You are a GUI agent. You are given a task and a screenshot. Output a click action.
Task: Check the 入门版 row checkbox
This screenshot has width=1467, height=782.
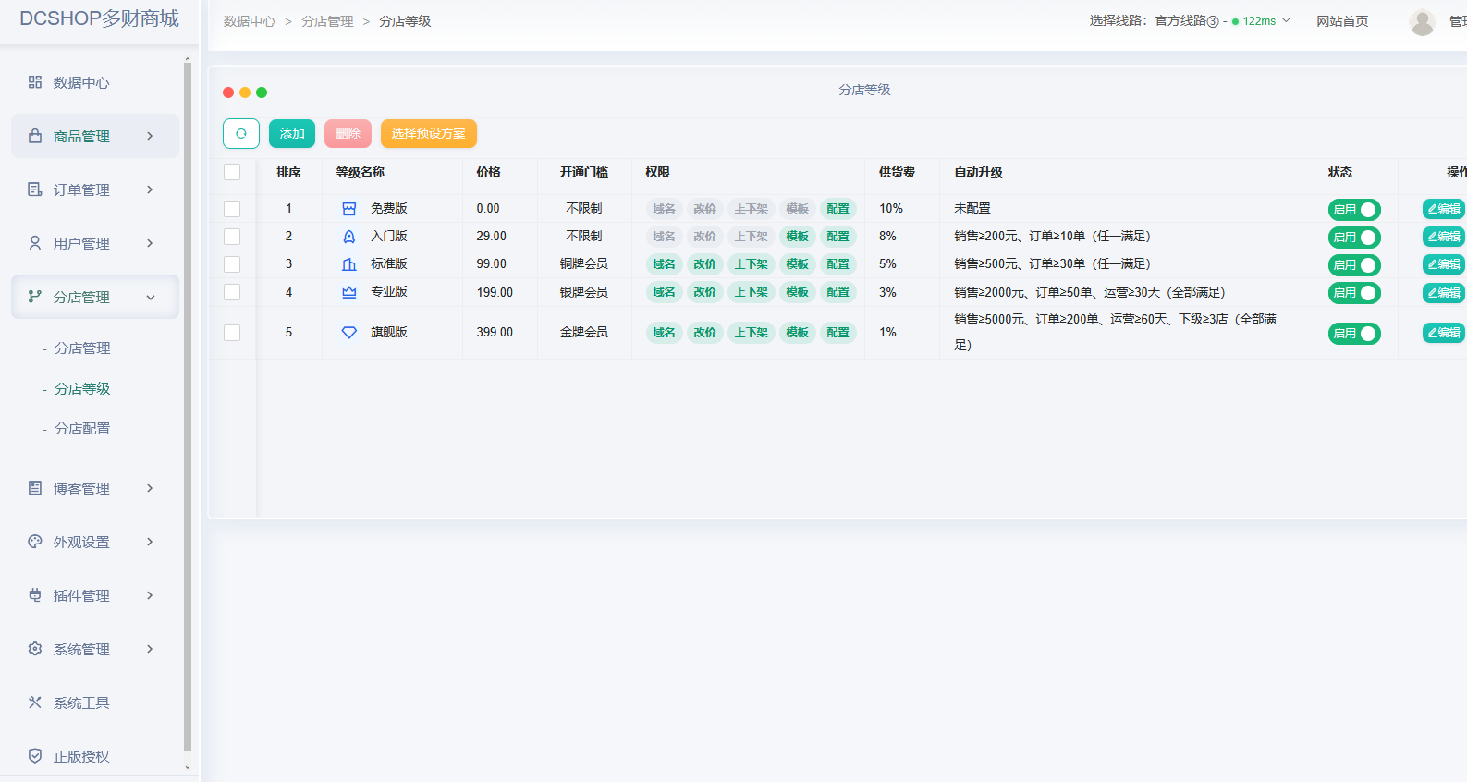(x=232, y=237)
